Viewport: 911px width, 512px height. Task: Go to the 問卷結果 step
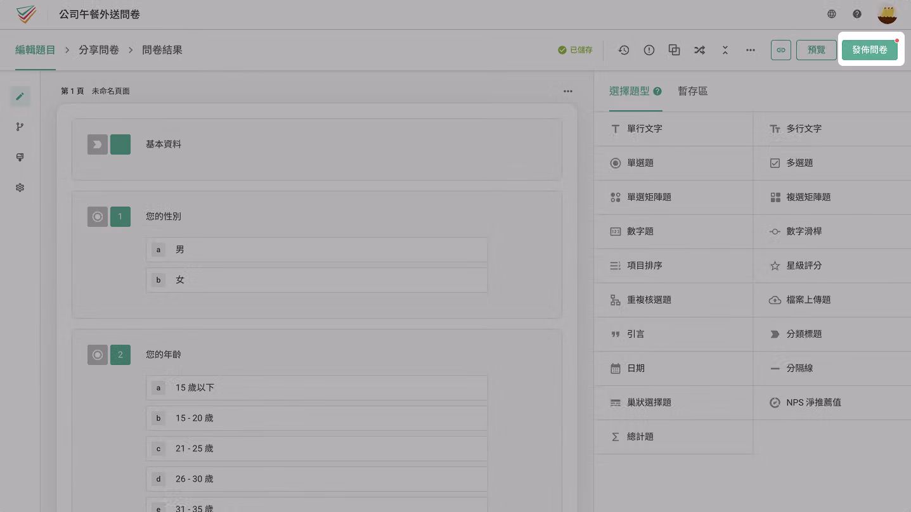(x=162, y=49)
